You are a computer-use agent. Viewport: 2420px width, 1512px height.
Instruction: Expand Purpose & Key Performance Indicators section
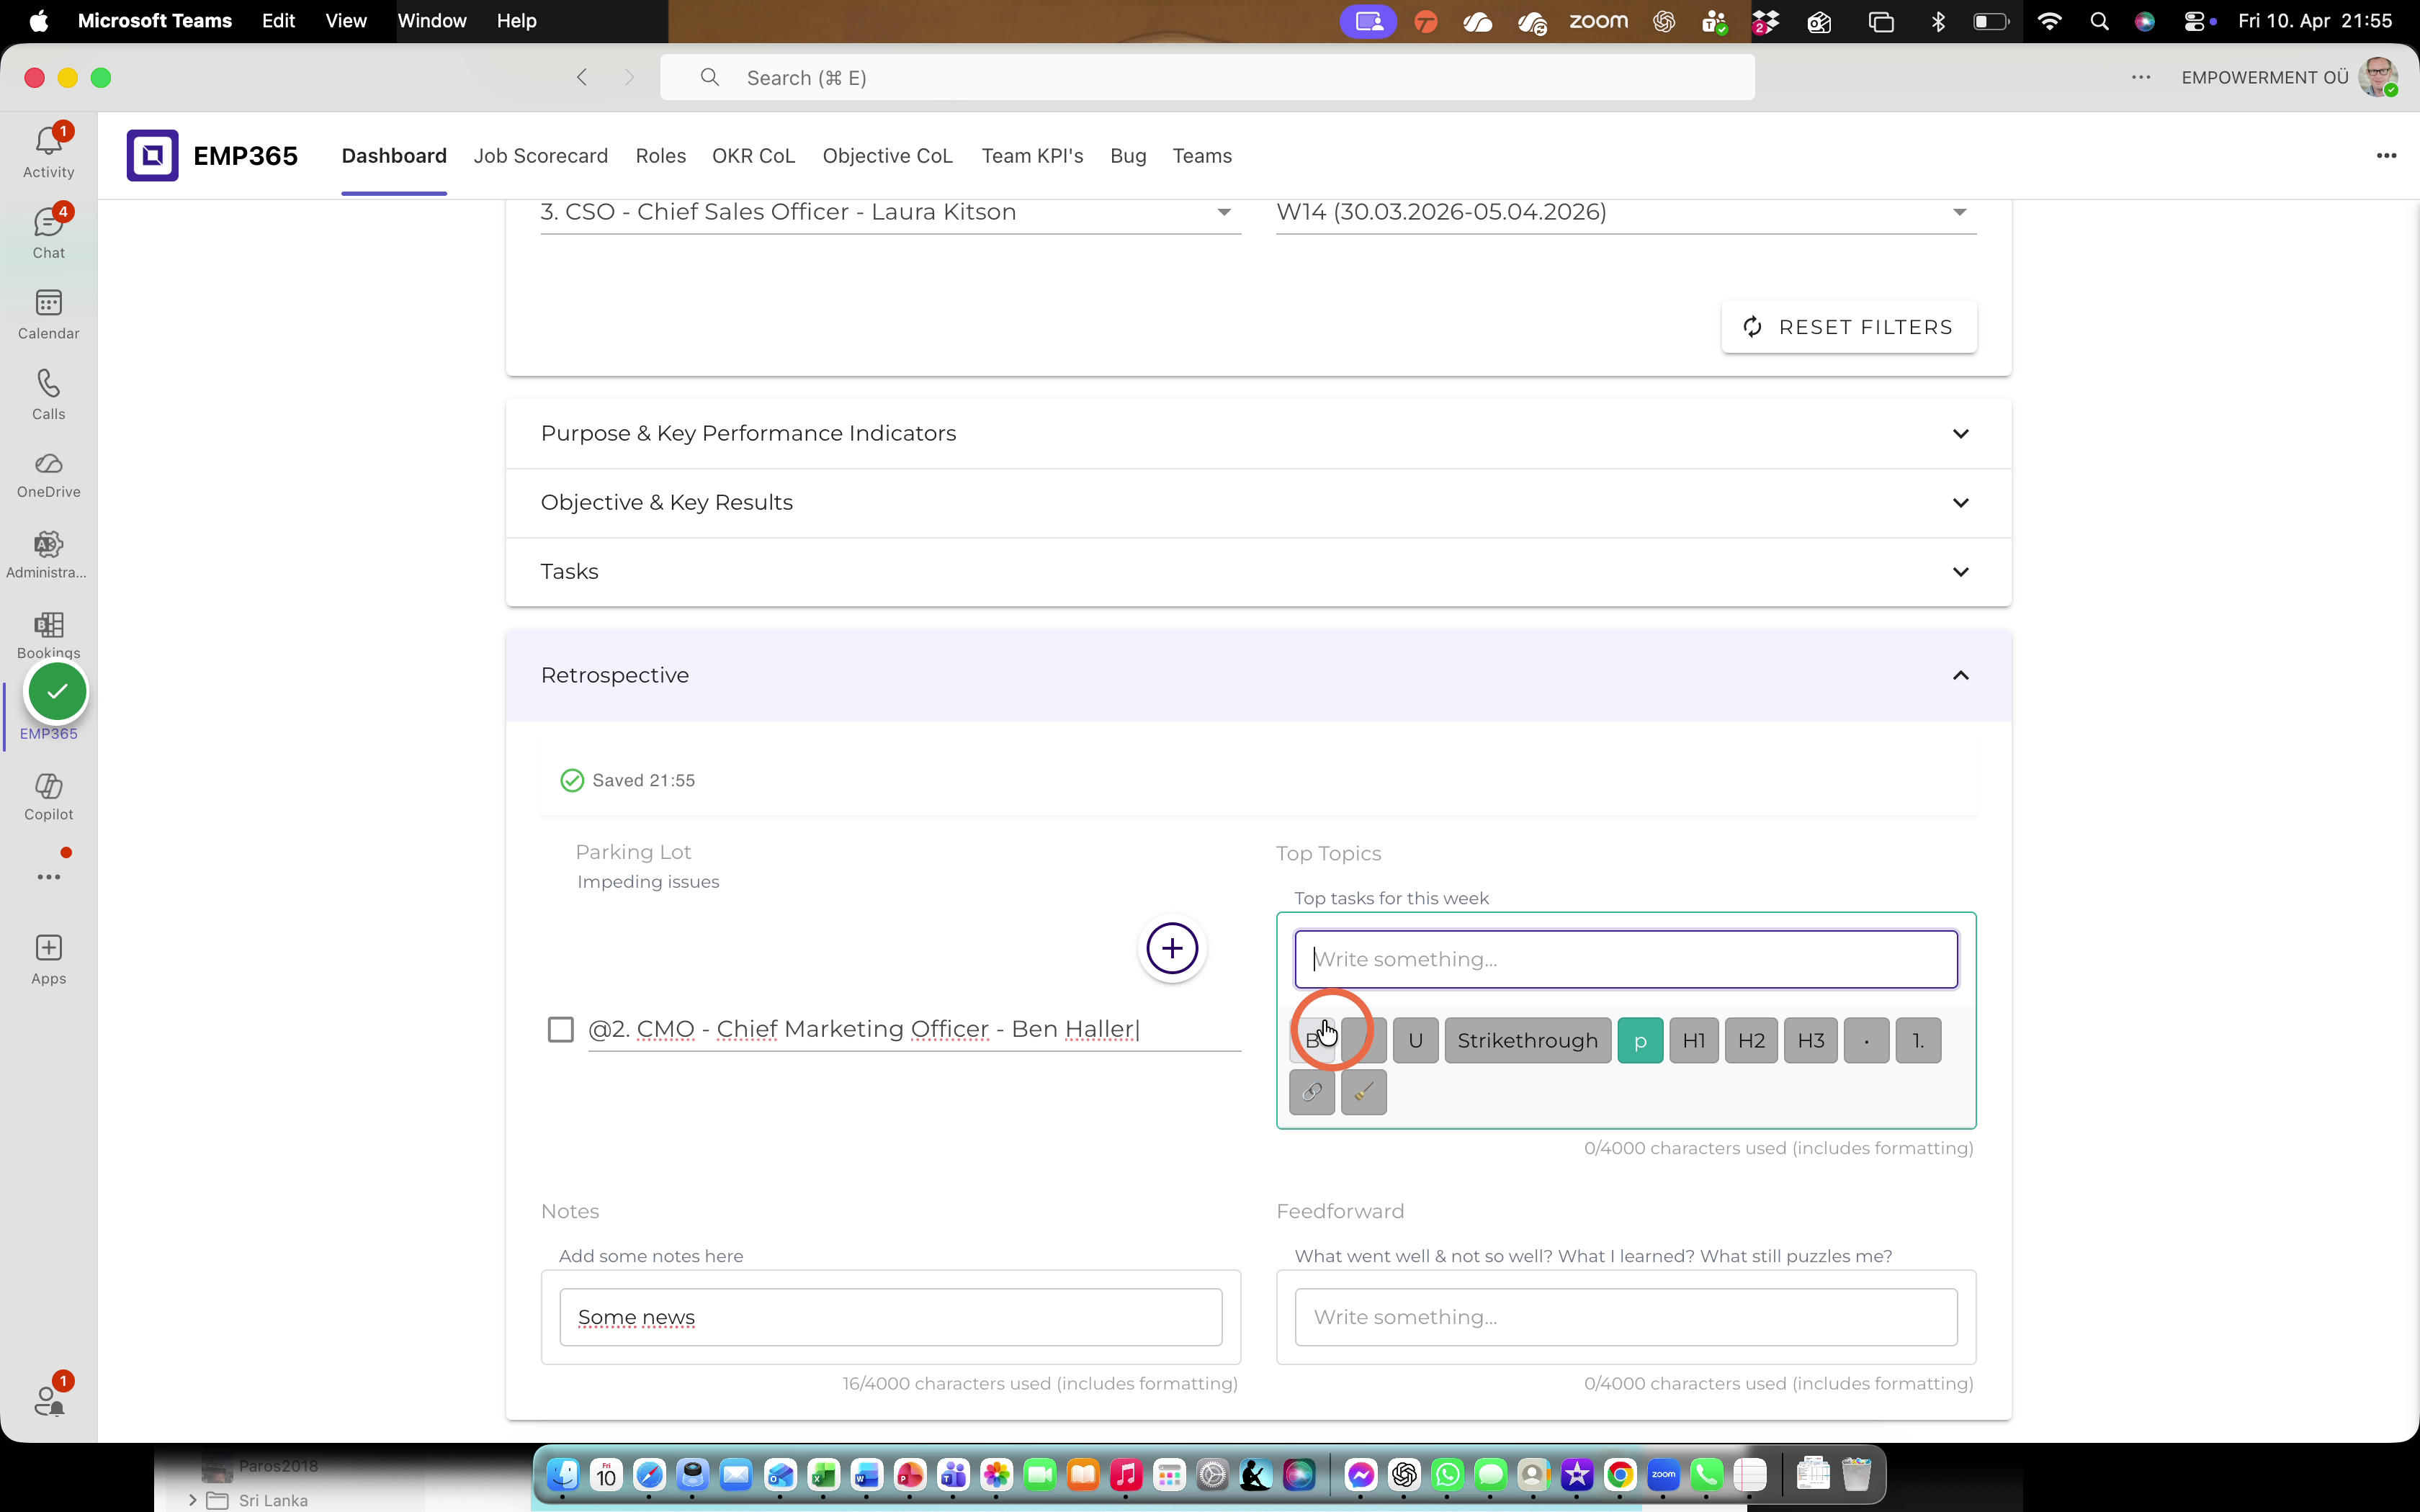click(x=1258, y=433)
